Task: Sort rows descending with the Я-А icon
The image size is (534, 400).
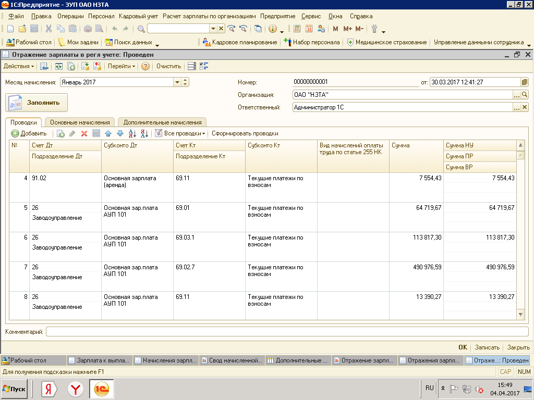Action: pyautogui.click(x=144, y=134)
